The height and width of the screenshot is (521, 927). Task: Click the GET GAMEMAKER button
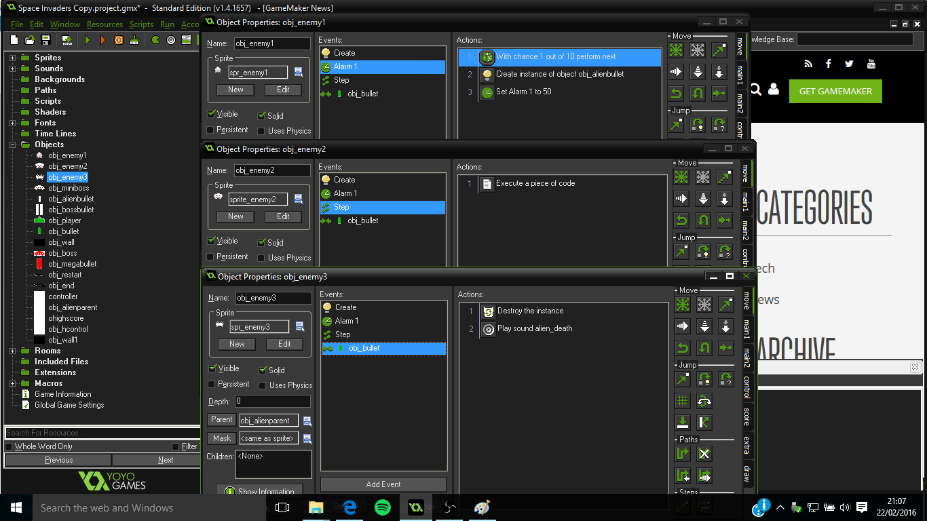tap(835, 91)
